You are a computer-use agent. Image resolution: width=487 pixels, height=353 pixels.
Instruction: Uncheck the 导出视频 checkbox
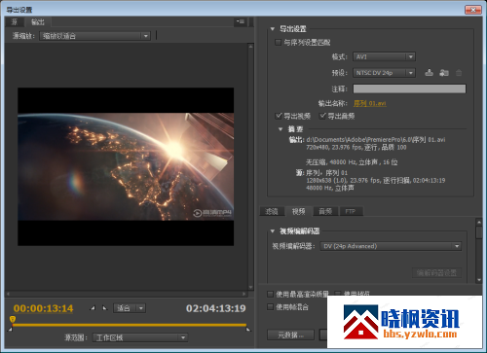click(279, 116)
